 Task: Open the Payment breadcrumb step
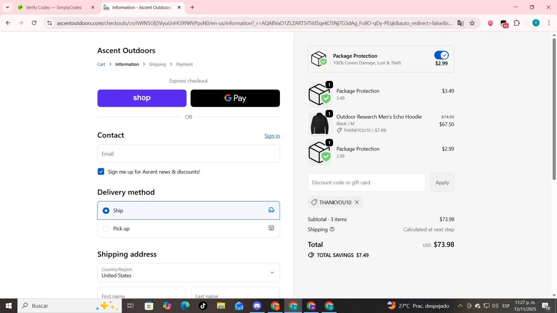coord(185,64)
